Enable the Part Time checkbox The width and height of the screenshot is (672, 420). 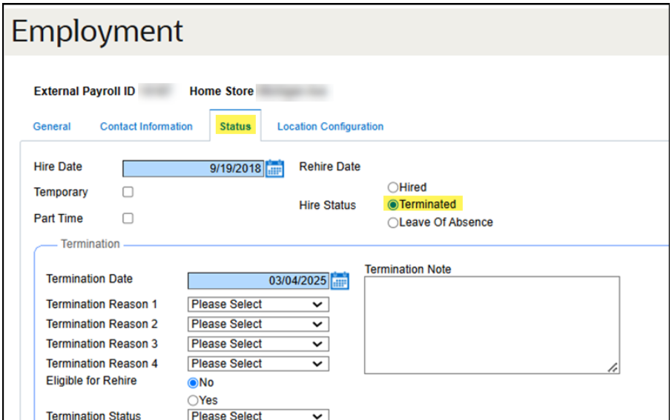[x=128, y=219]
